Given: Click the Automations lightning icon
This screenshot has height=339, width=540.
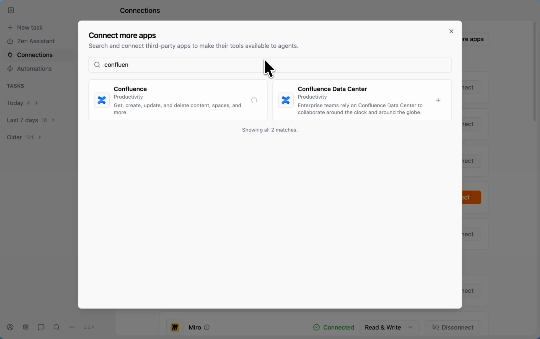Looking at the screenshot, I should pyautogui.click(x=10, y=69).
